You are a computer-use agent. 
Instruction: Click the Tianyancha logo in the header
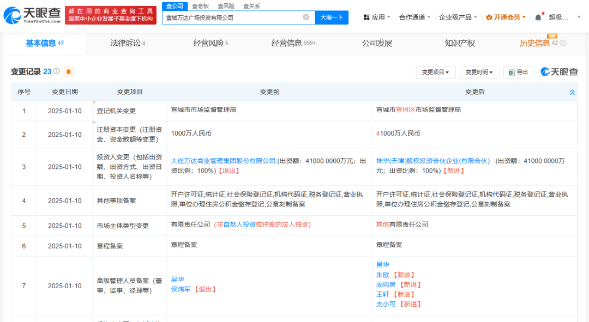pos(31,15)
